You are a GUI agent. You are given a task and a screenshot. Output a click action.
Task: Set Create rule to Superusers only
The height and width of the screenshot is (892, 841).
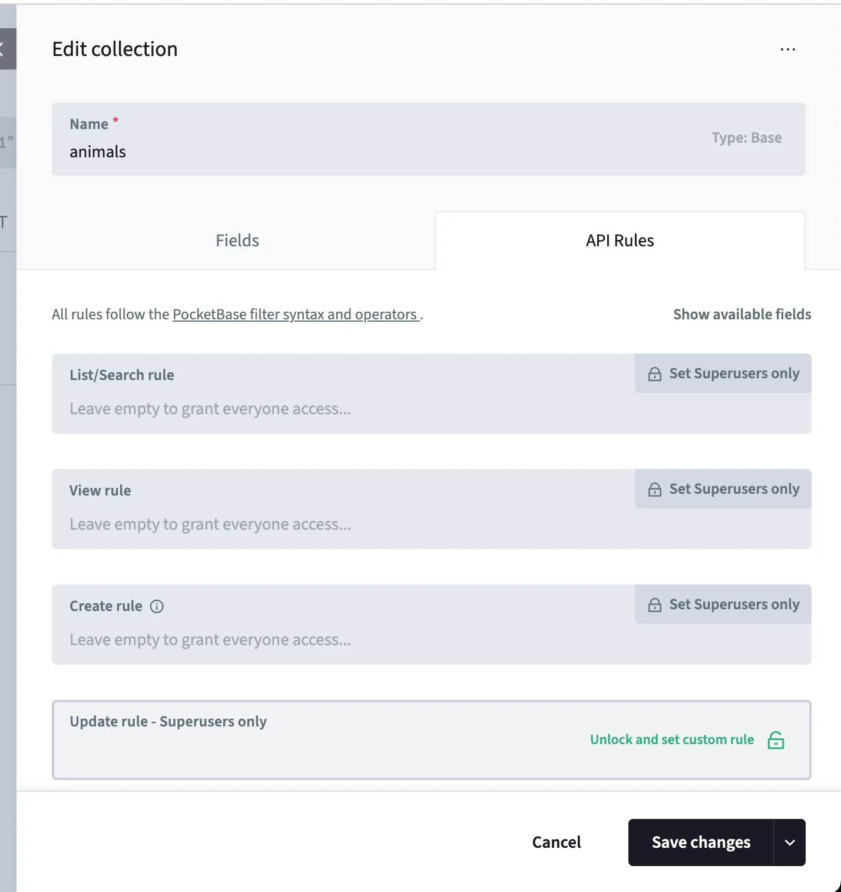coord(734,604)
